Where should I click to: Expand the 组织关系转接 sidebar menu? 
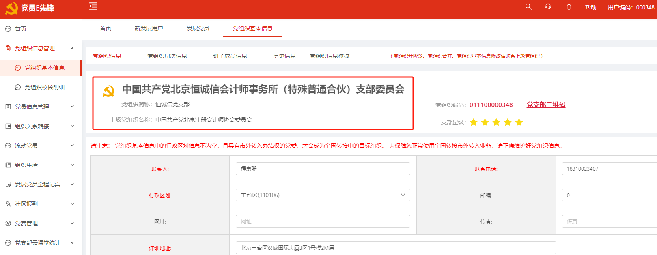point(72,126)
